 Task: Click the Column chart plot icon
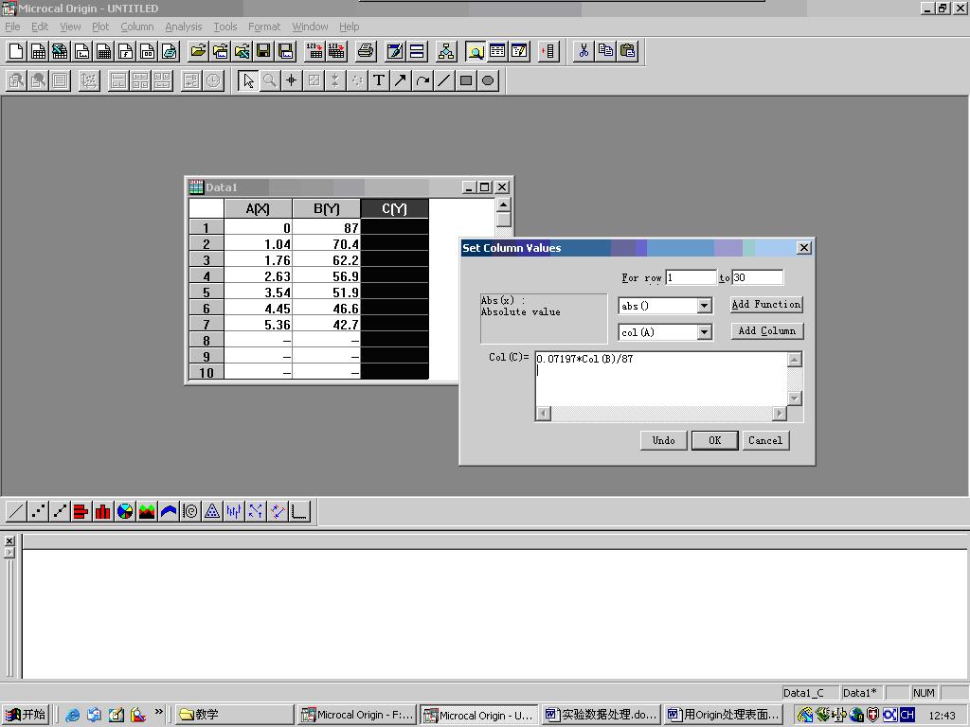click(103, 511)
